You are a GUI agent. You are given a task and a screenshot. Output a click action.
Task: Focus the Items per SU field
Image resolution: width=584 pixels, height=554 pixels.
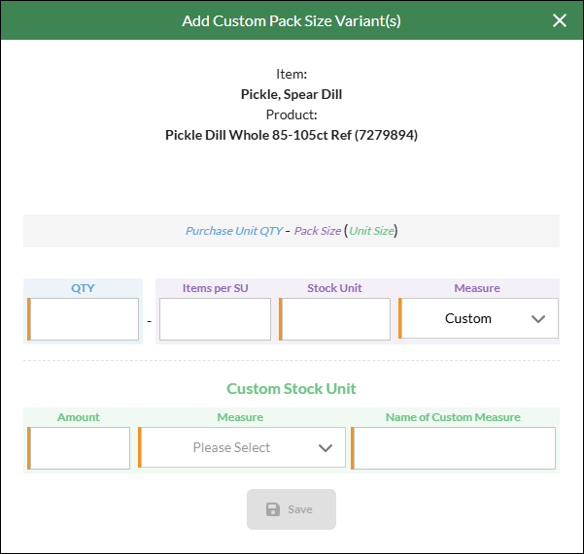(x=215, y=319)
